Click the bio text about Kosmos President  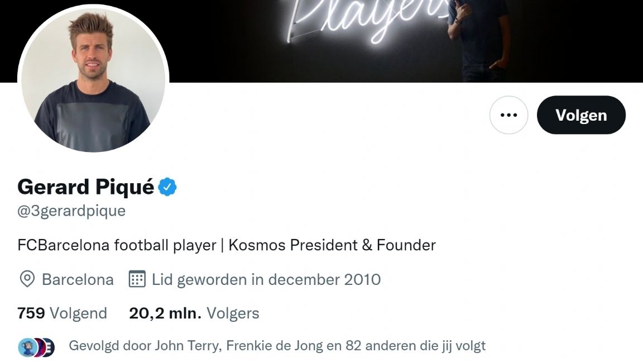pos(332,245)
